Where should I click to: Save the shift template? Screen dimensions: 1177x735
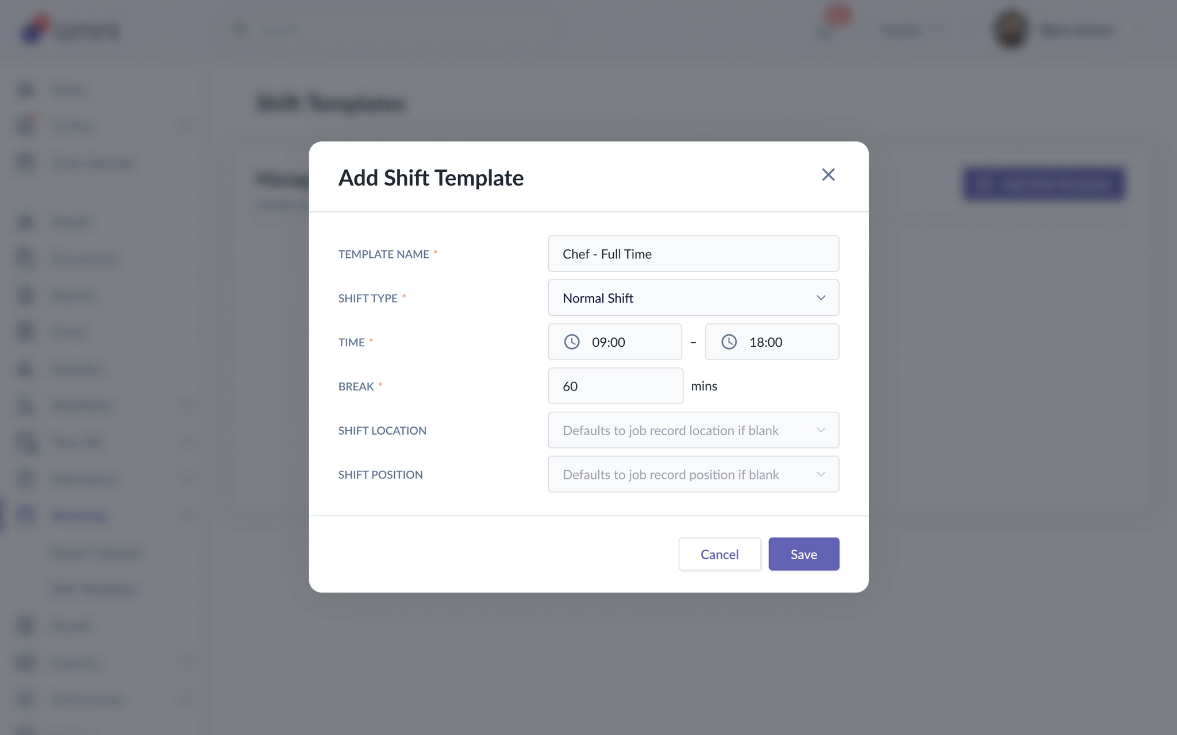pos(803,554)
